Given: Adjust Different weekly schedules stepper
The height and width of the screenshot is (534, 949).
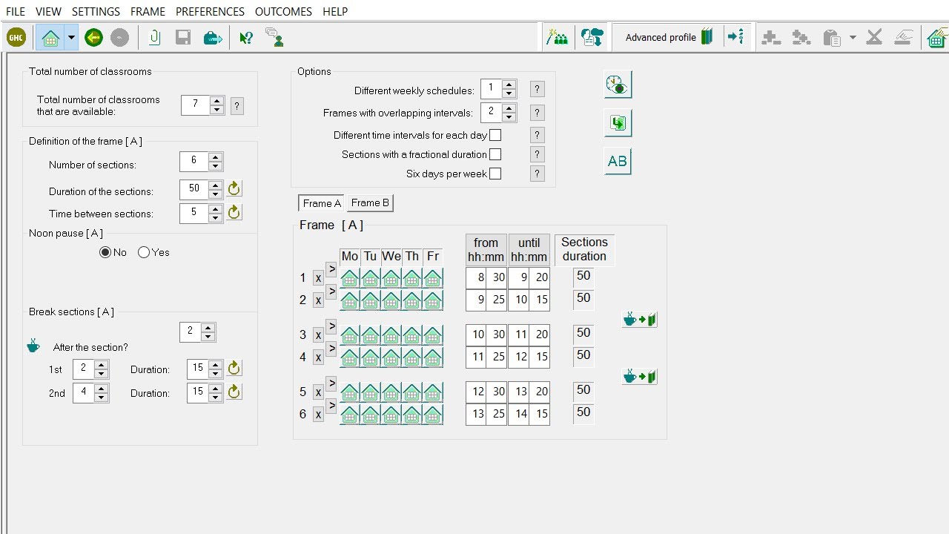Looking at the screenshot, I should point(509,89).
